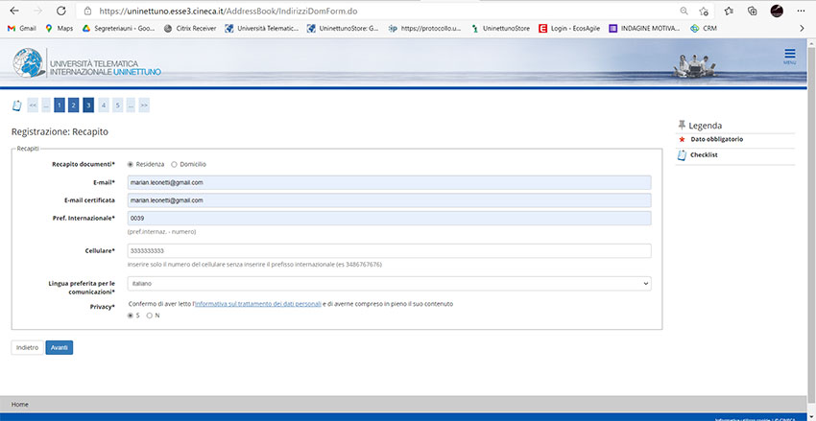Open the Maps bookmark

pyautogui.click(x=59, y=29)
